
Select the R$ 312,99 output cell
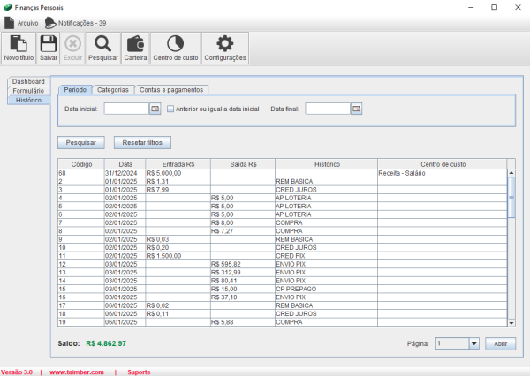(243, 272)
